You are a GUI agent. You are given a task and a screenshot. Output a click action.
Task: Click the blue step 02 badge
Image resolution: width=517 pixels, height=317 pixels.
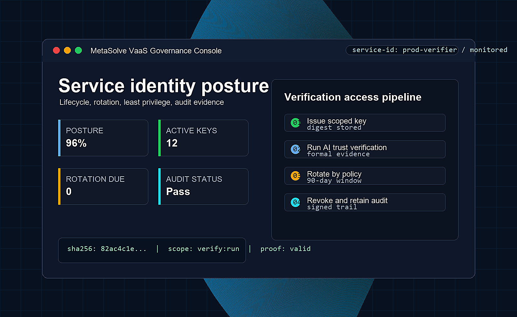coord(296,149)
